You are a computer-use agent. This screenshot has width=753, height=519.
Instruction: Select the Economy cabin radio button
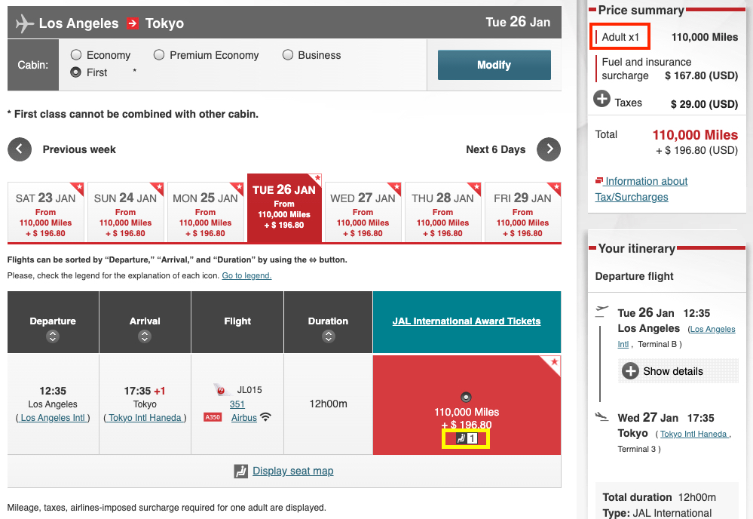[x=76, y=55]
